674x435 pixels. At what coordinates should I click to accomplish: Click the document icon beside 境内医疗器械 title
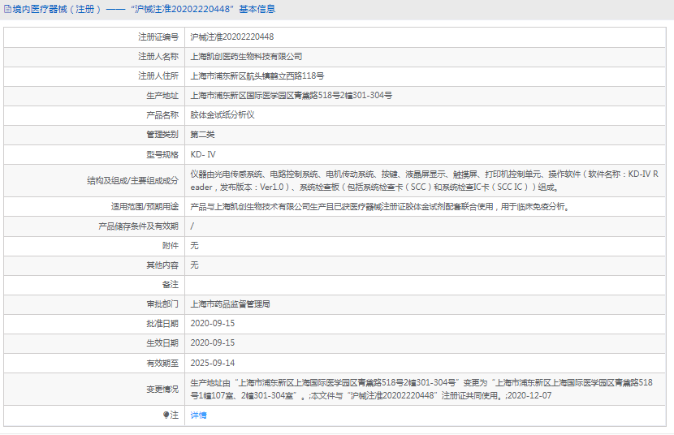pyautogui.click(x=7, y=9)
